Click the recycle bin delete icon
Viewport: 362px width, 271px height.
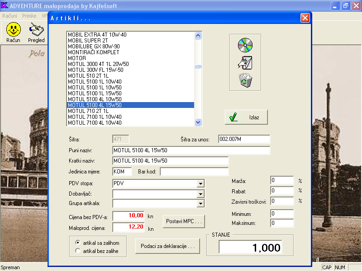tap(245, 80)
